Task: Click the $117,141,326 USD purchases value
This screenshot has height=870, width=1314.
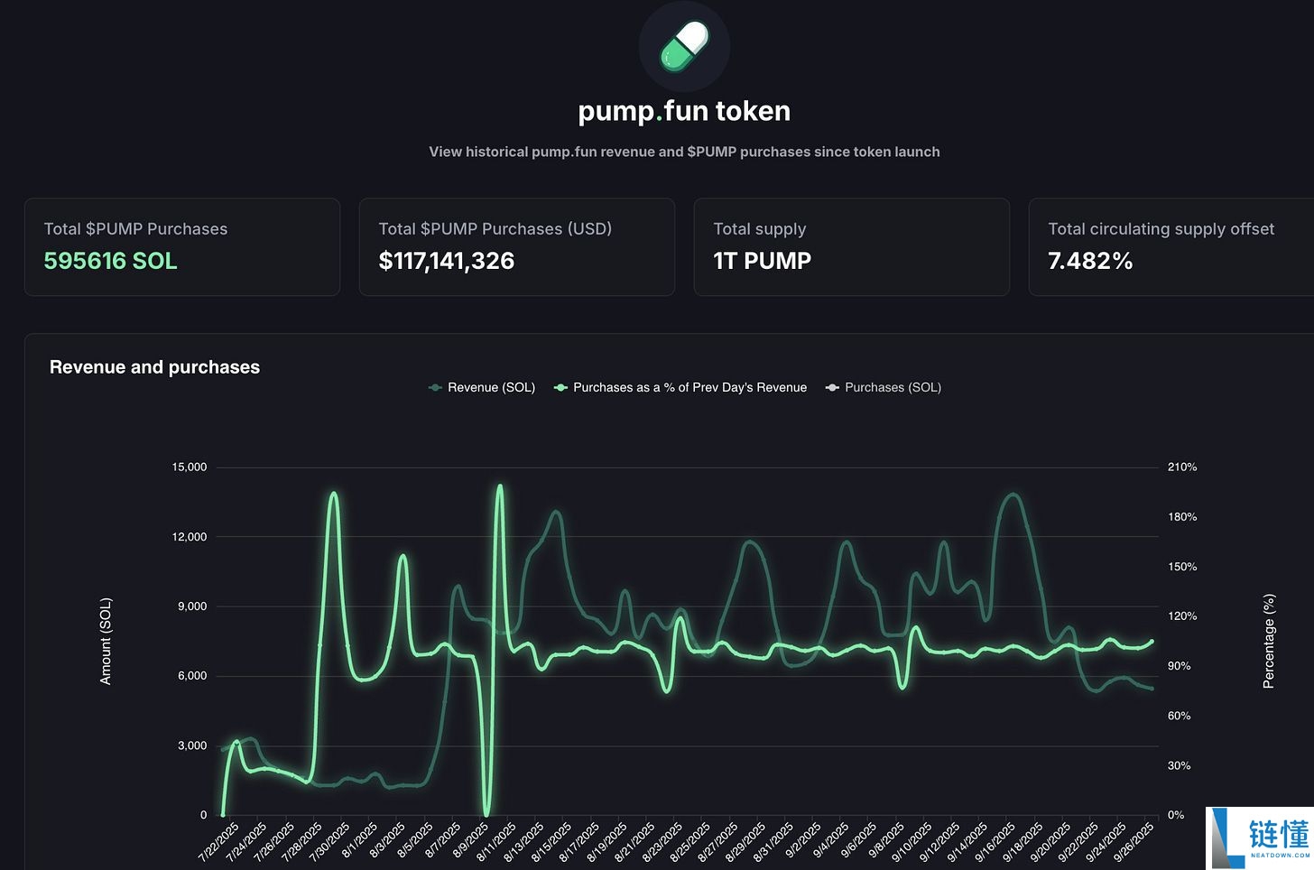Action: (447, 261)
